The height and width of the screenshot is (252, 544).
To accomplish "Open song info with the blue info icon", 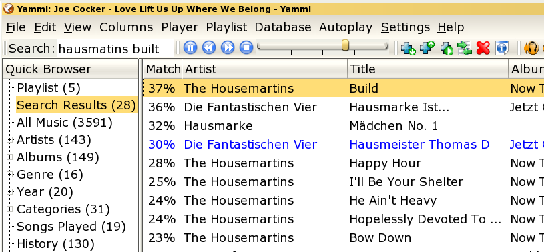I will [502, 48].
